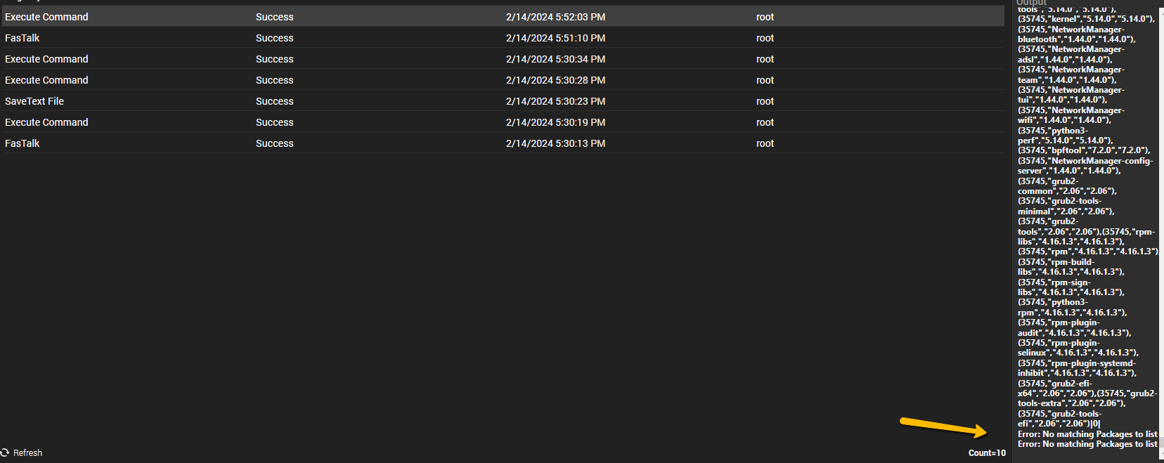Open Execute Command entry from 5:30:34 PM
This screenshot has width=1164, height=463.
(x=46, y=59)
